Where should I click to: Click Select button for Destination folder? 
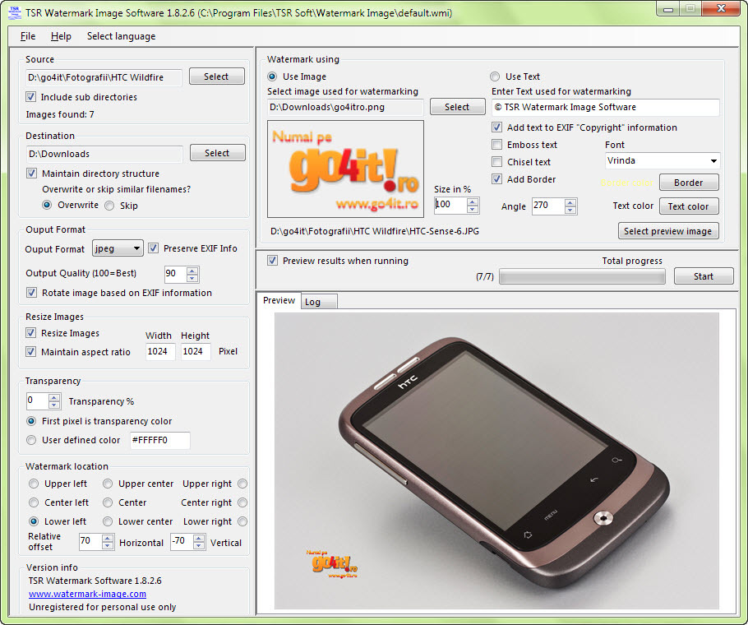coord(218,153)
